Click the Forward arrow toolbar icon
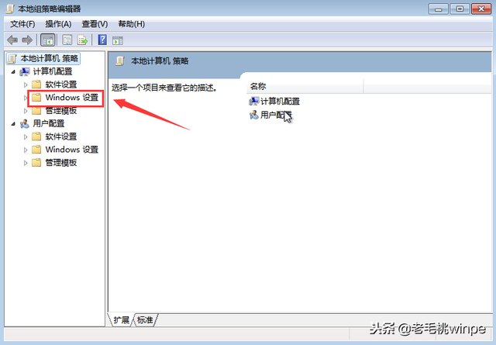The image size is (496, 345). [x=27, y=40]
